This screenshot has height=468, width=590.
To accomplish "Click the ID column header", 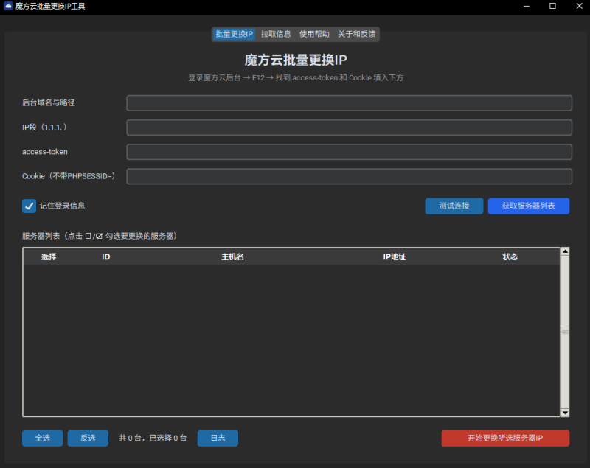I will click(x=105, y=256).
